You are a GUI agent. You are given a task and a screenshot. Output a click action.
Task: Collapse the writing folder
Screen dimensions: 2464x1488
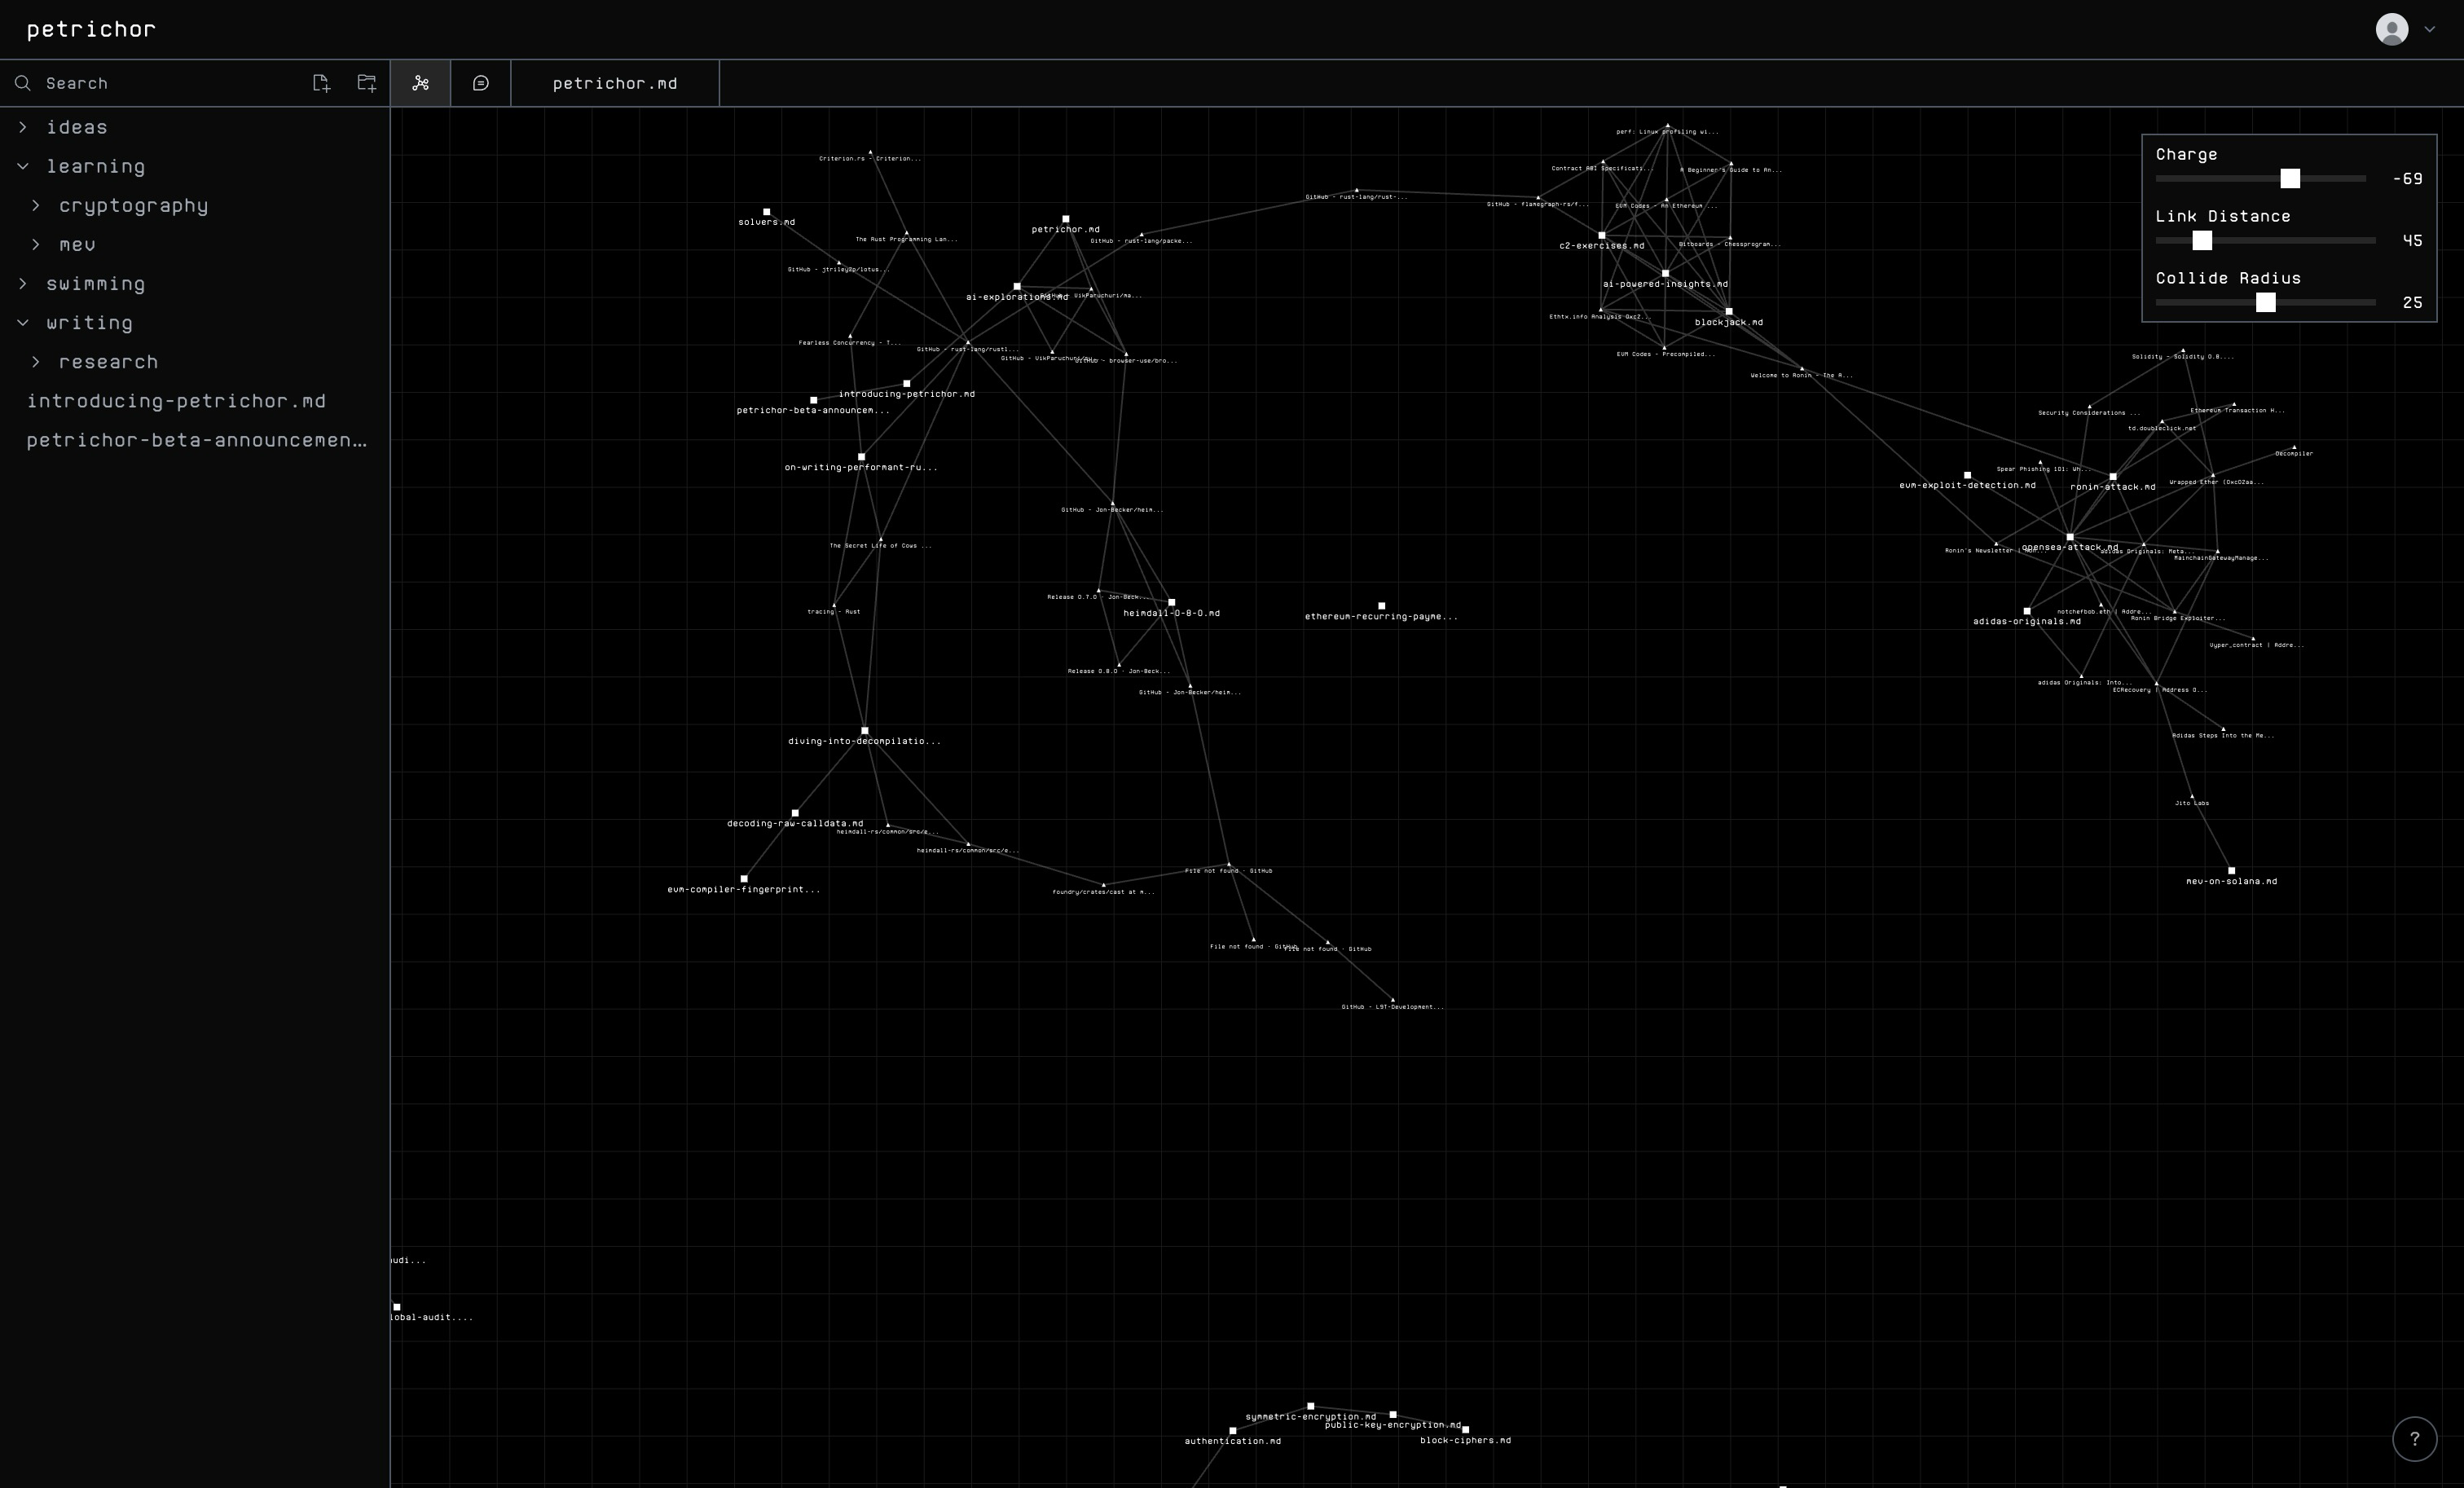point(89,323)
